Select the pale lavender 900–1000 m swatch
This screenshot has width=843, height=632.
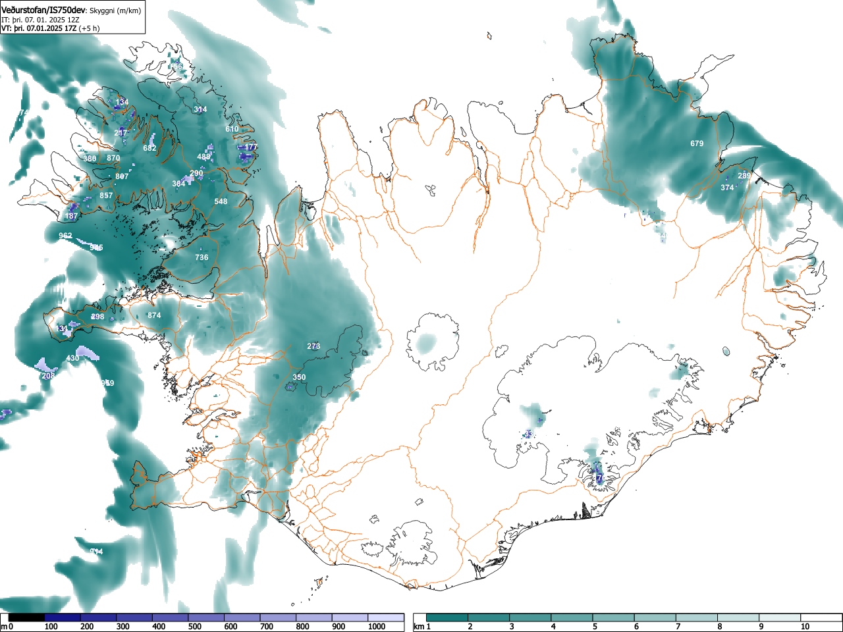click(x=350, y=618)
